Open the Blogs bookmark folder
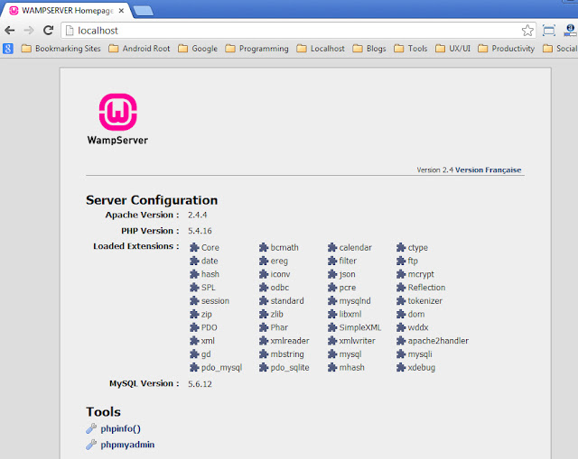578x459 pixels. (x=369, y=49)
